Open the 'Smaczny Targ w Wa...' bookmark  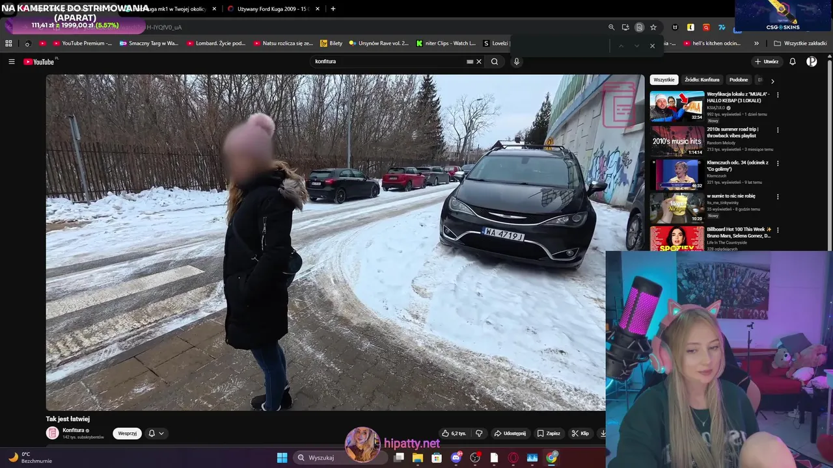click(148, 44)
